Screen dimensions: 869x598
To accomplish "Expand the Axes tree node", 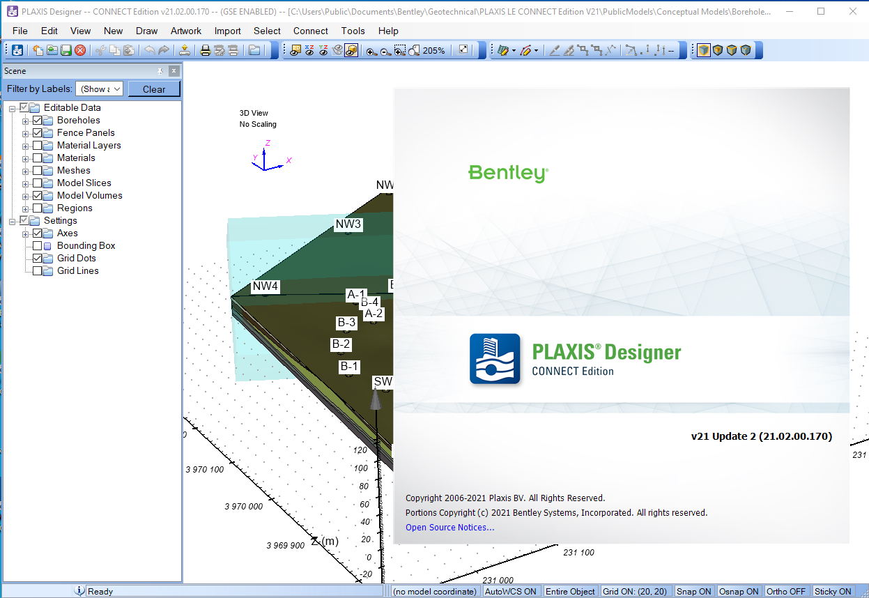I will coord(25,233).
